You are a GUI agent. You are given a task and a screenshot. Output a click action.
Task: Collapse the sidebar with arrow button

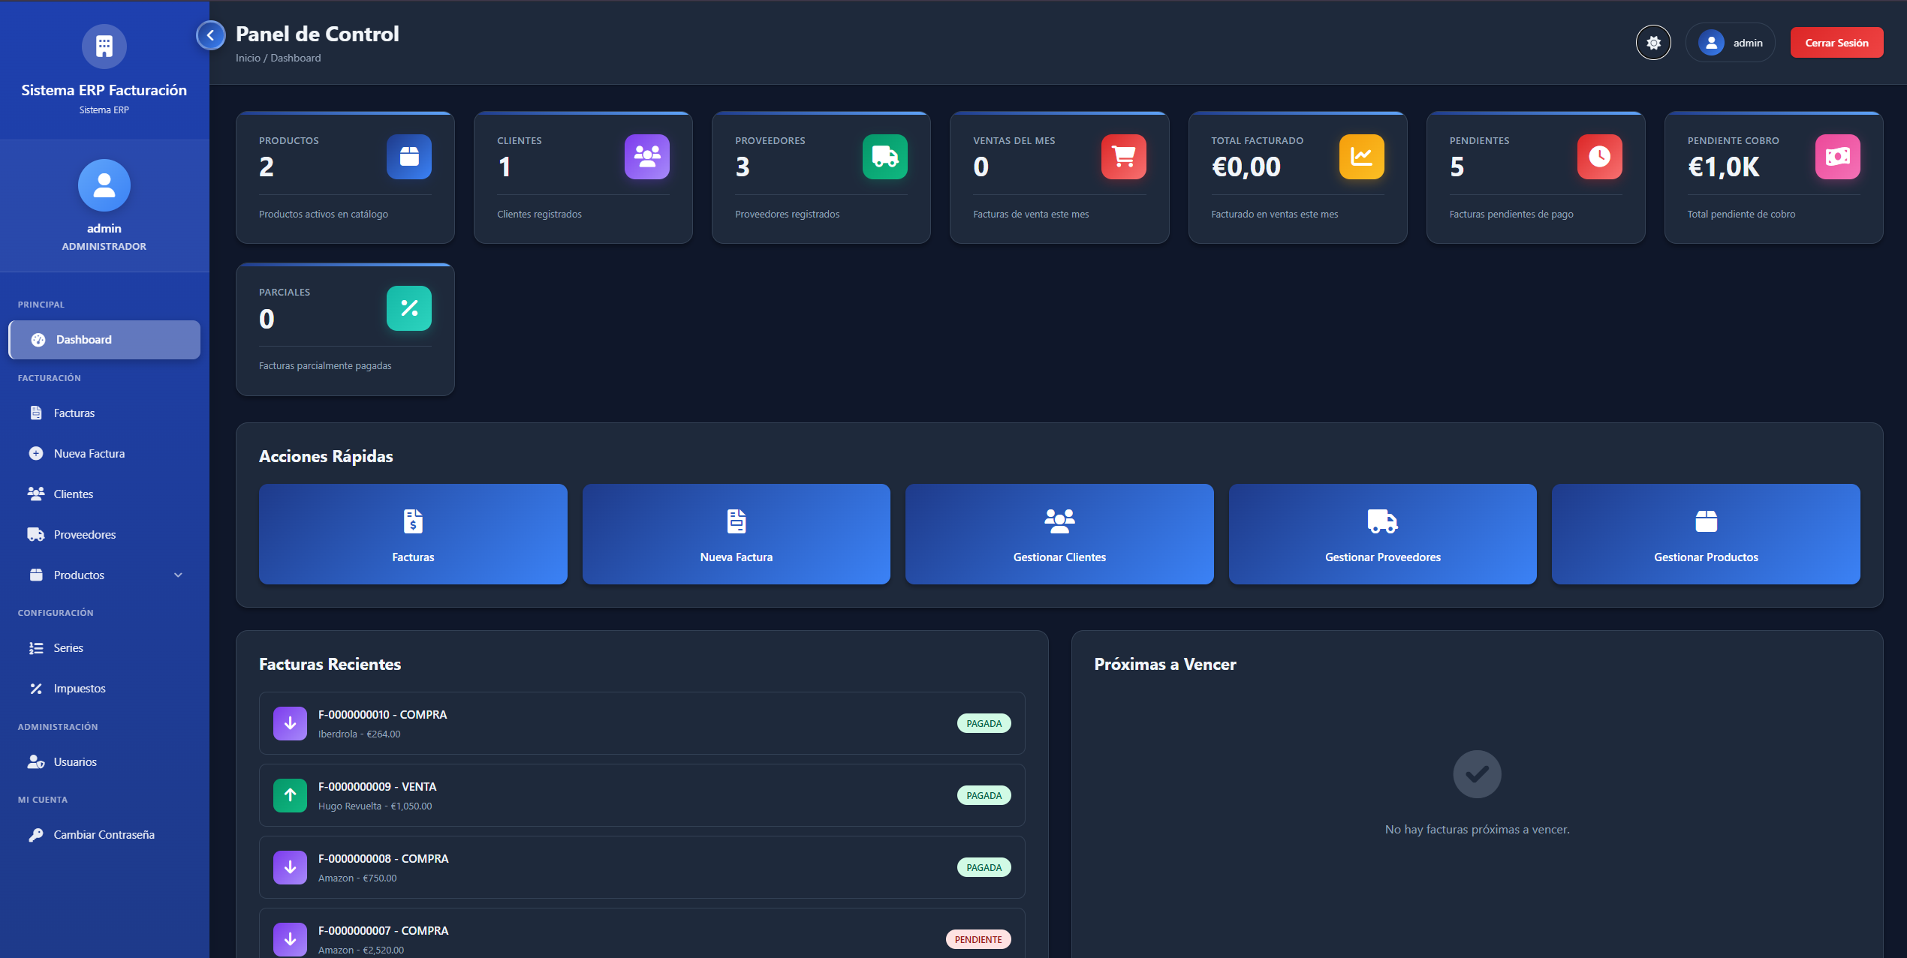[x=211, y=35]
